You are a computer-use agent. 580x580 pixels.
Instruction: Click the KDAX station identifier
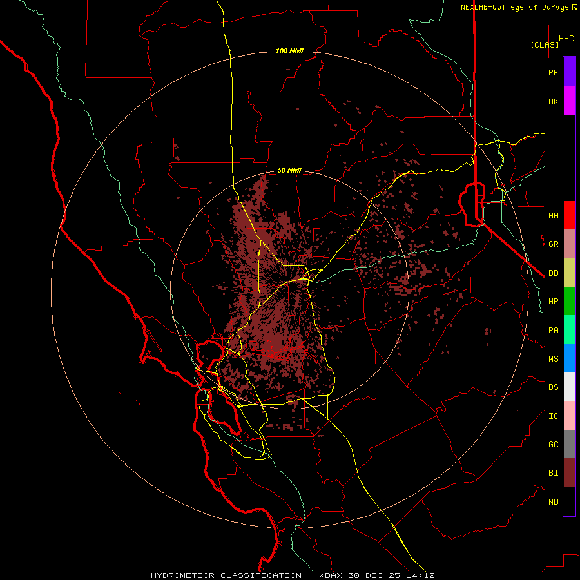[x=331, y=575]
